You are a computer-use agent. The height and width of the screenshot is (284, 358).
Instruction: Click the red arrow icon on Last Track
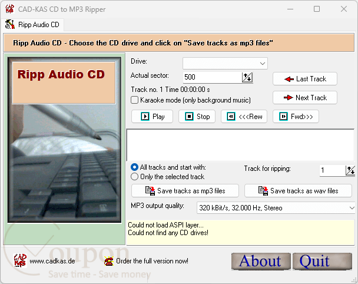[289, 79]
